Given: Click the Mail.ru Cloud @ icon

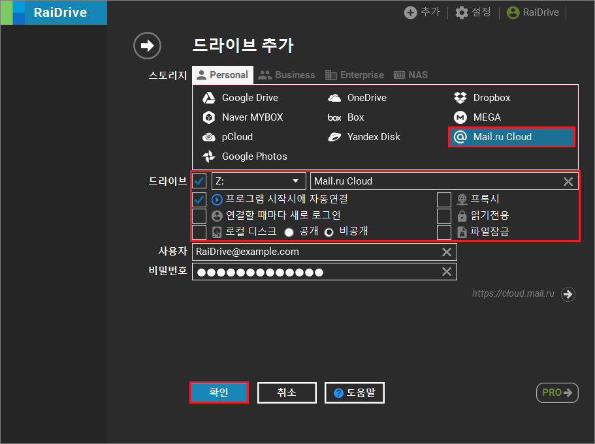Looking at the screenshot, I should tap(460, 137).
